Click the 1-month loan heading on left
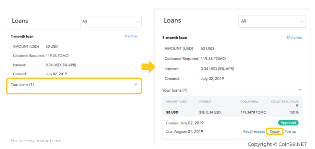This screenshot has height=149, width=315. (x=22, y=36)
